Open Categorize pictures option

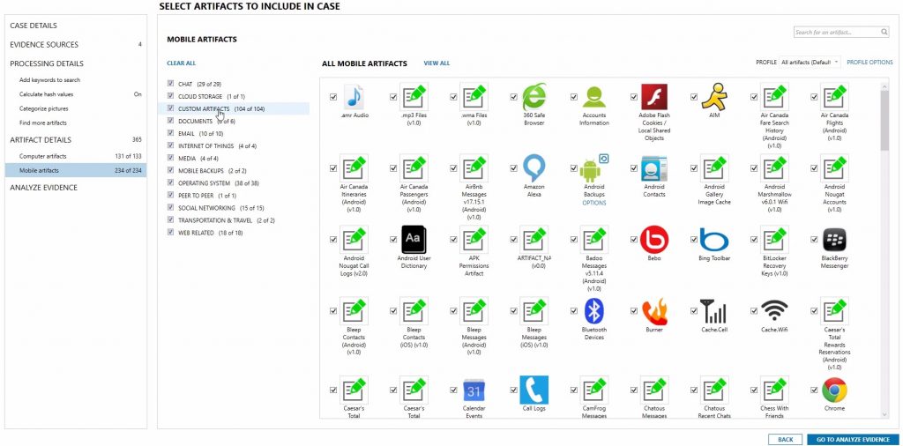(44, 108)
